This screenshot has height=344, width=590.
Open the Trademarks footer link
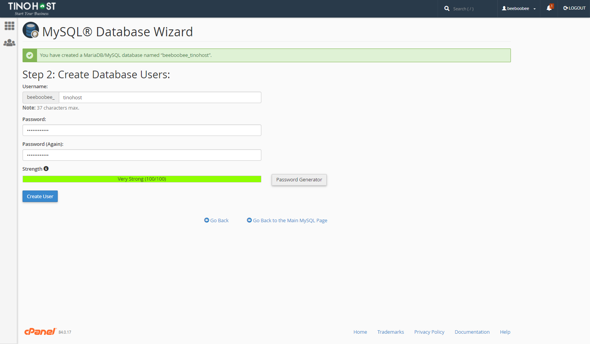pyautogui.click(x=391, y=332)
